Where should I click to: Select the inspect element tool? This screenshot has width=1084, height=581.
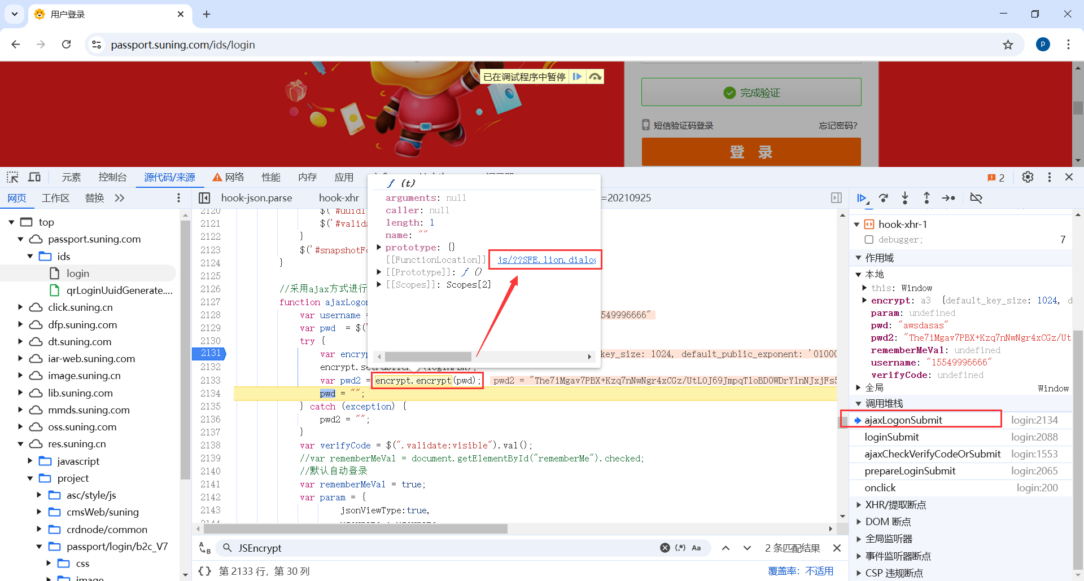[12, 177]
